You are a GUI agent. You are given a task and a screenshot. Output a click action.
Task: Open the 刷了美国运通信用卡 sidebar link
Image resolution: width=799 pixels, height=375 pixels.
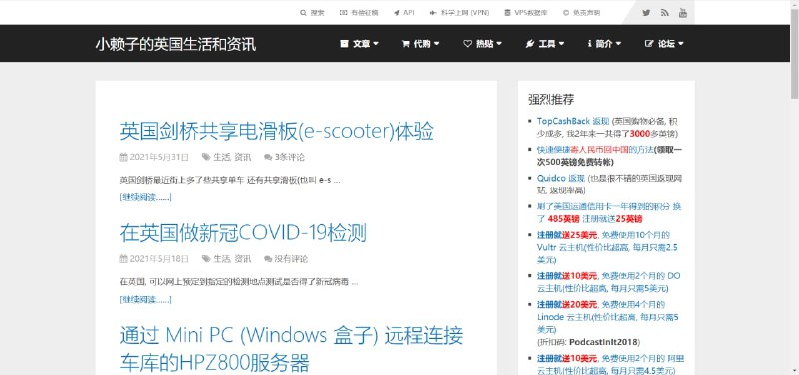tap(609, 213)
